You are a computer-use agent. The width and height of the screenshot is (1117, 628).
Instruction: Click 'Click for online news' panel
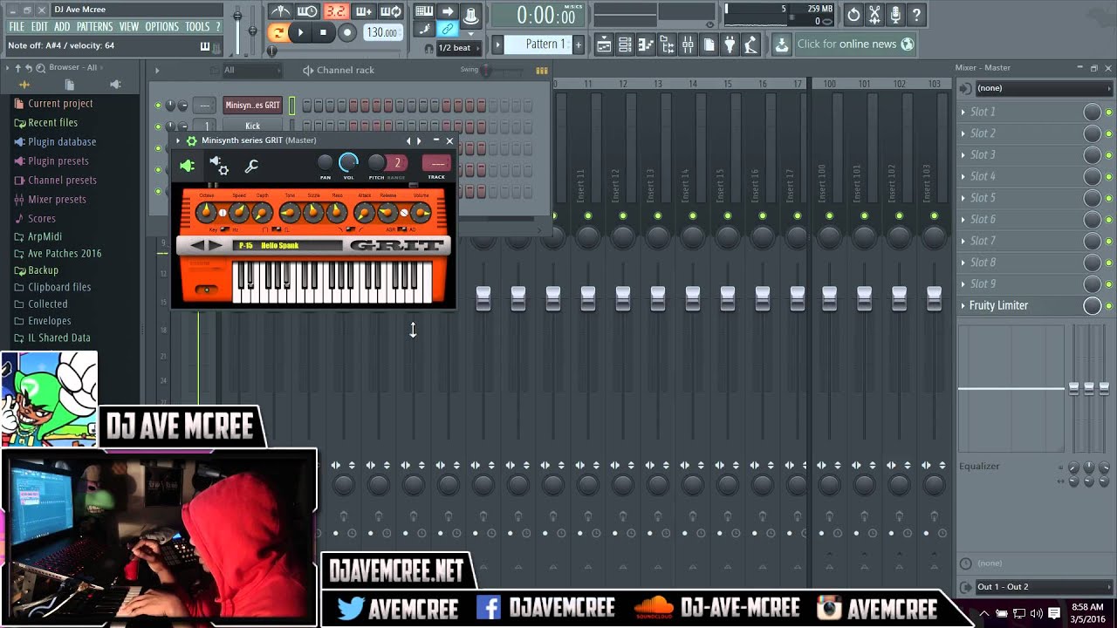pyautogui.click(x=855, y=44)
